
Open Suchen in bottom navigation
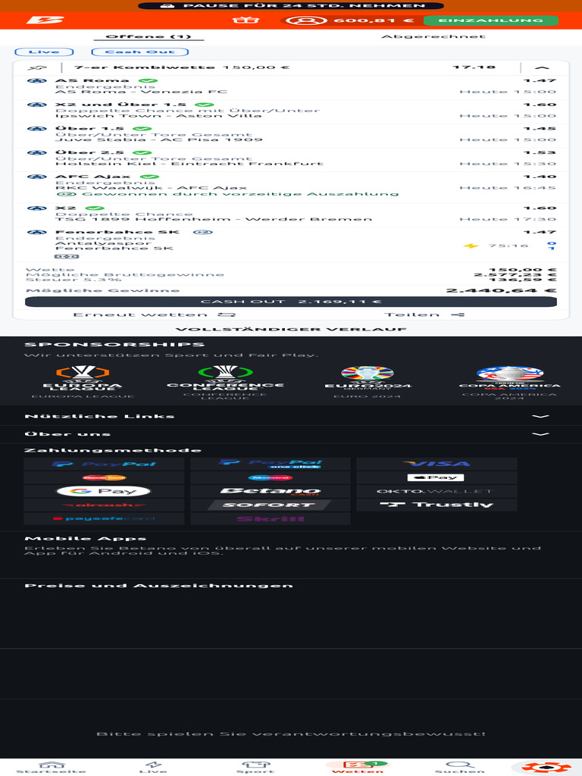[460, 767]
